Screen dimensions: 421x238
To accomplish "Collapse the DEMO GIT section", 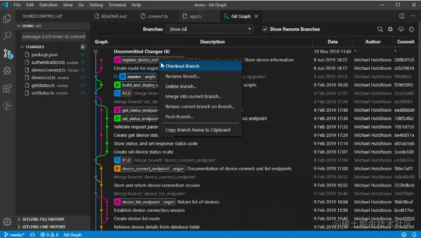I will pos(53,26).
